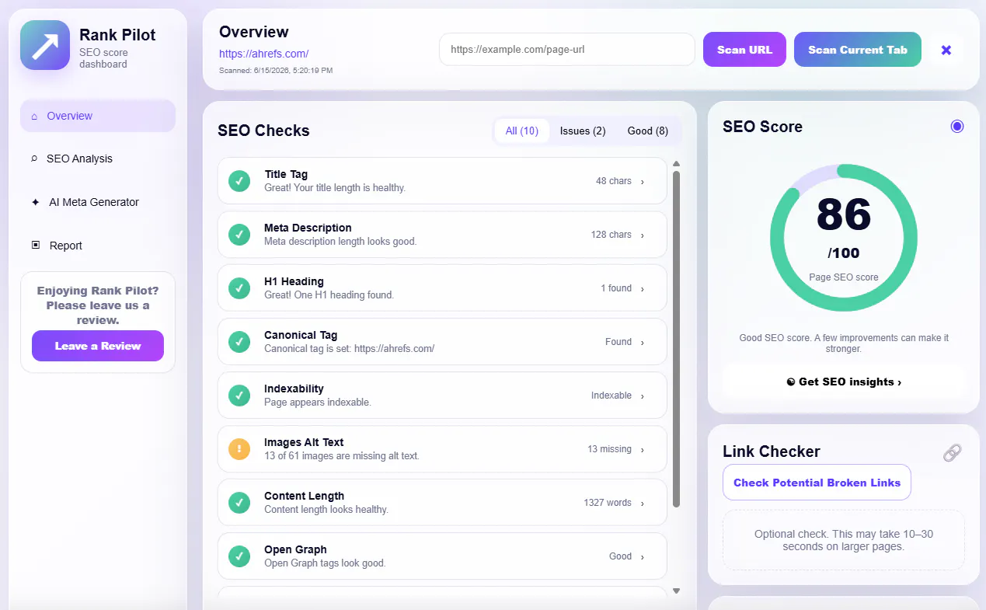Click the H1 Heading green check icon

point(239,288)
